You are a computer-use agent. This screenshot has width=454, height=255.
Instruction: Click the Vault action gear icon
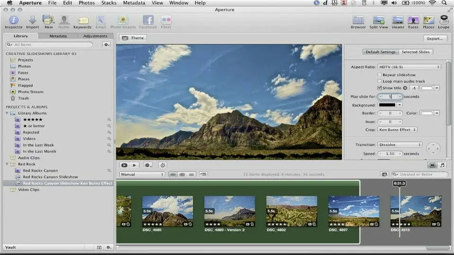click(x=109, y=247)
